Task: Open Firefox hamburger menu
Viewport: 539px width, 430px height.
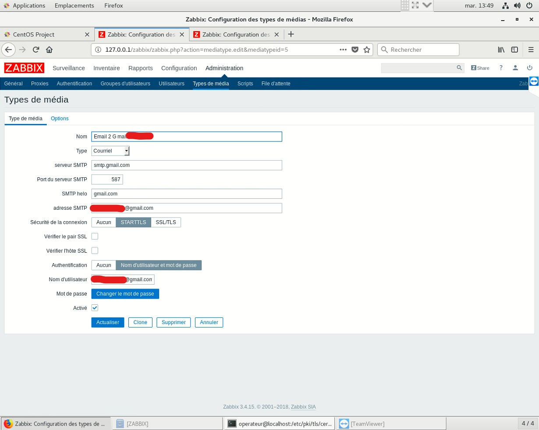Action: pyautogui.click(x=531, y=49)
